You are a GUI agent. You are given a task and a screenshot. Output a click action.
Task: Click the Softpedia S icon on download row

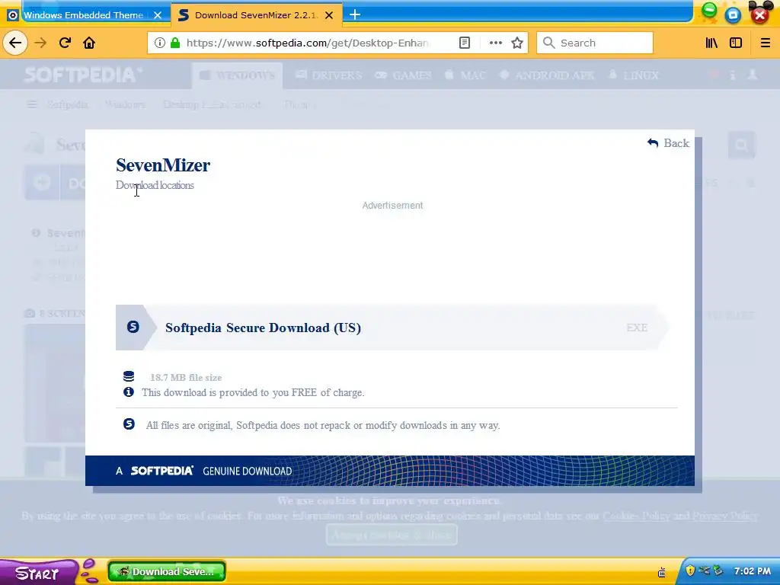133,327
